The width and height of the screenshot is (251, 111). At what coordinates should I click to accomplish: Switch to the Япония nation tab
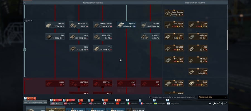point(108,104)
